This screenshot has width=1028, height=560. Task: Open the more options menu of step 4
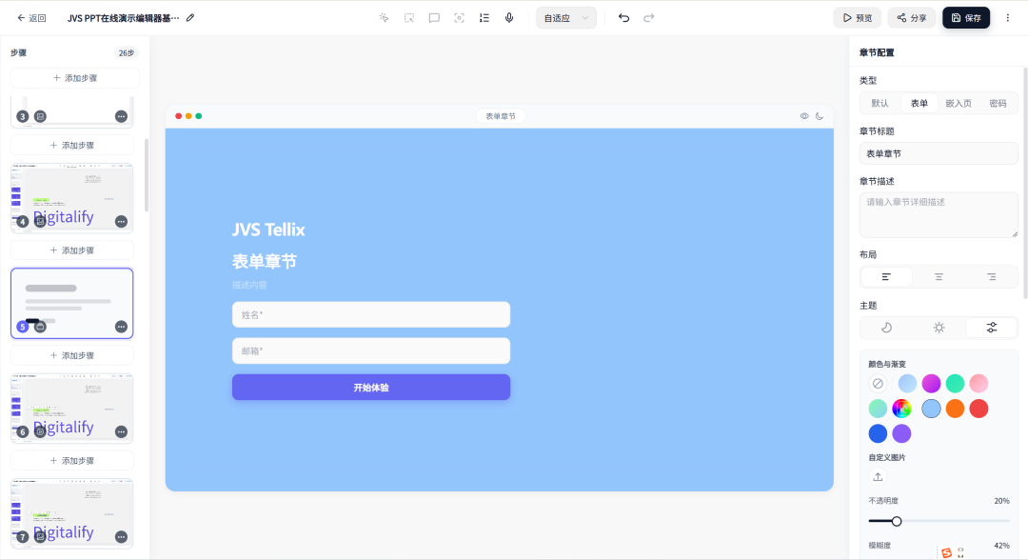(x=121, y=222)
